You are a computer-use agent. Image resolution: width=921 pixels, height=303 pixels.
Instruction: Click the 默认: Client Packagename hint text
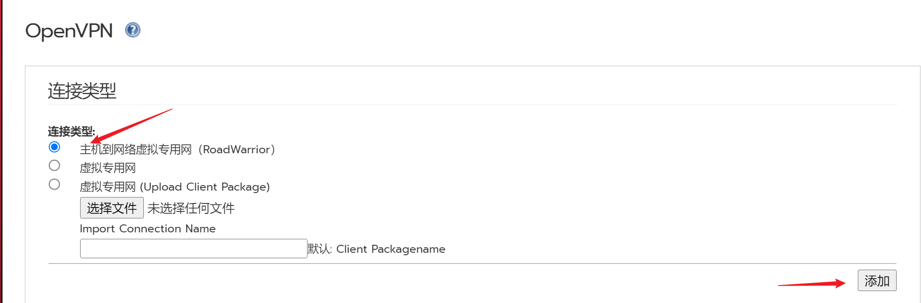point(376,249)
